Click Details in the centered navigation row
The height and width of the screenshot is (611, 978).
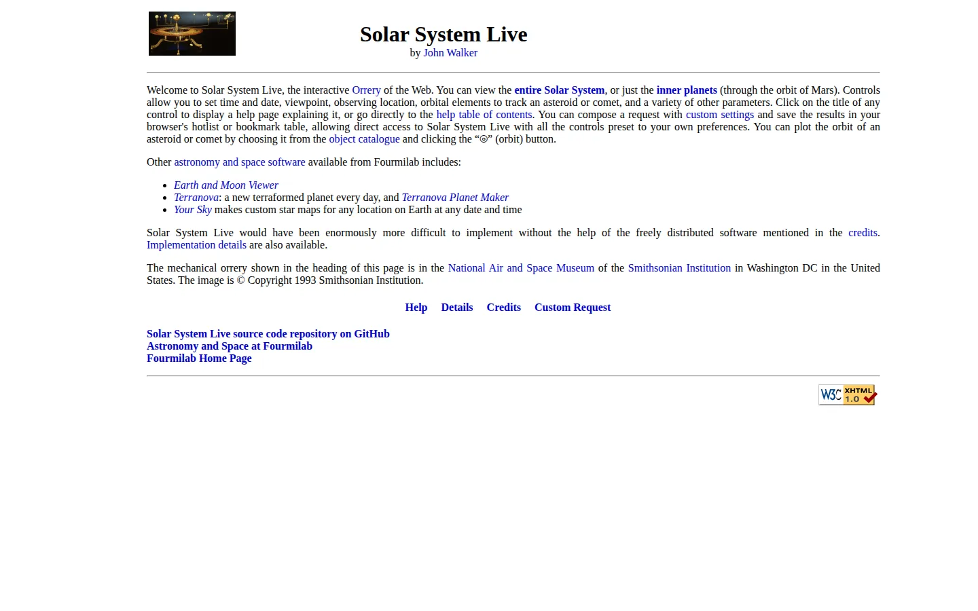457,308
